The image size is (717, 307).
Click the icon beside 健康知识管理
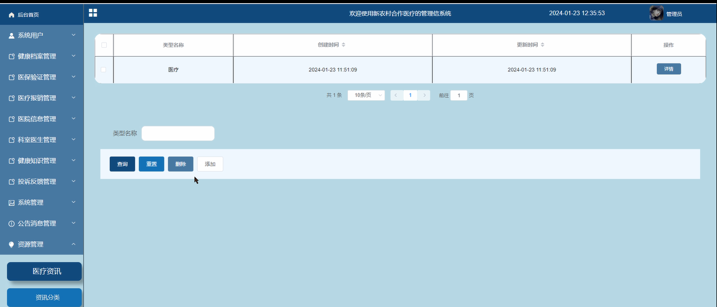tap(12, 161)
